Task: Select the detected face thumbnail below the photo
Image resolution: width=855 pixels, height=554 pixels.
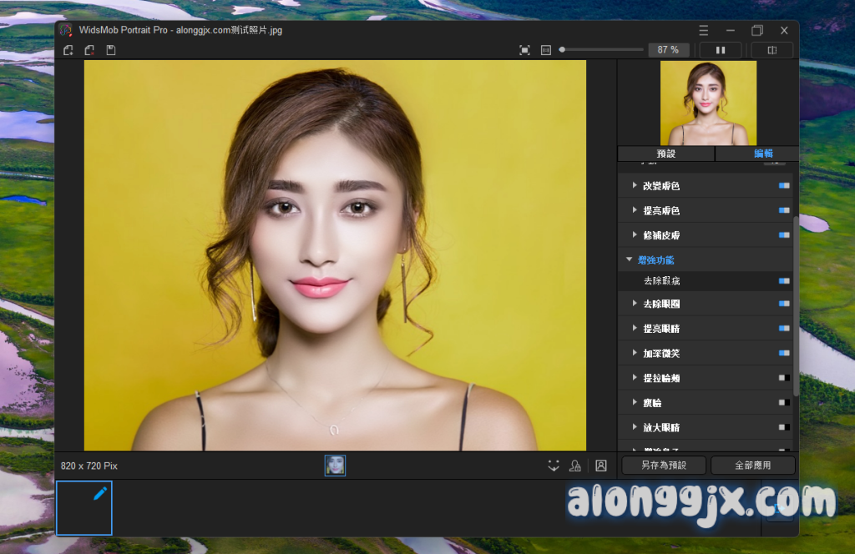Action: (335, 466)
